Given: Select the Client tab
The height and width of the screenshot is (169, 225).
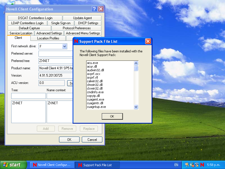Looking at the screenshot, I should point(18,38).
